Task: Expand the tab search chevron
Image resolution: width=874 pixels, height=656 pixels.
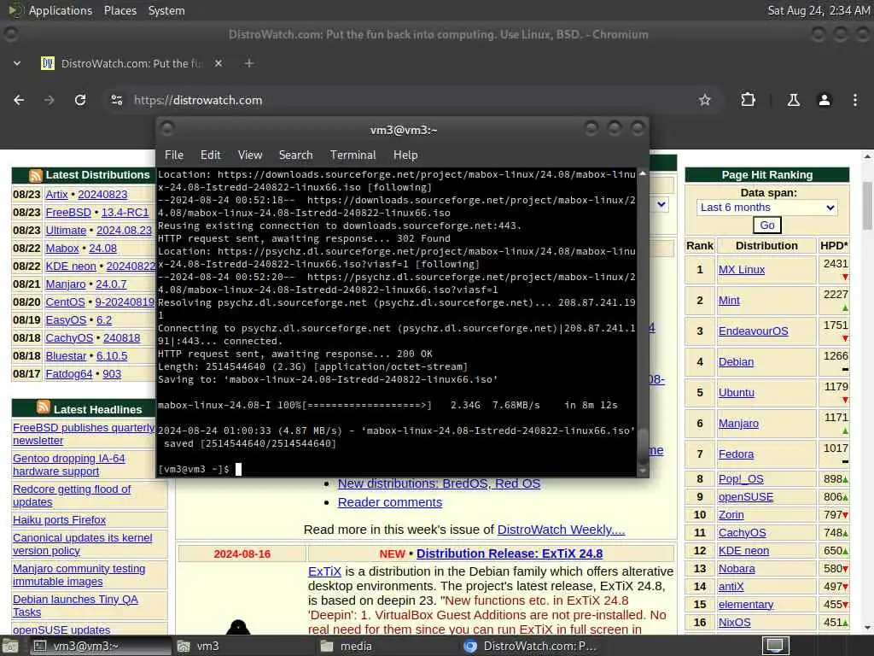Action: (17, 63)
